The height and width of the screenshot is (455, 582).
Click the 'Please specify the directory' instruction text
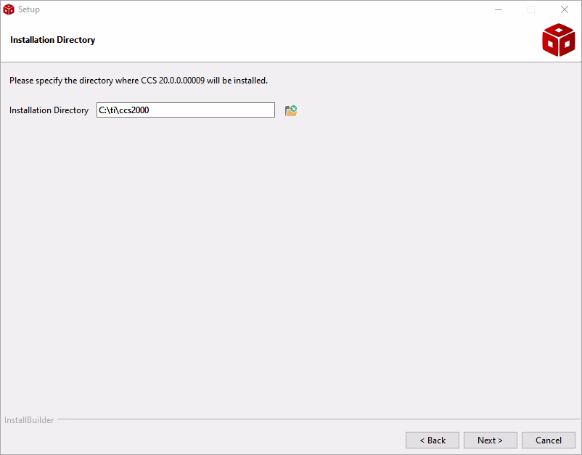73,80
